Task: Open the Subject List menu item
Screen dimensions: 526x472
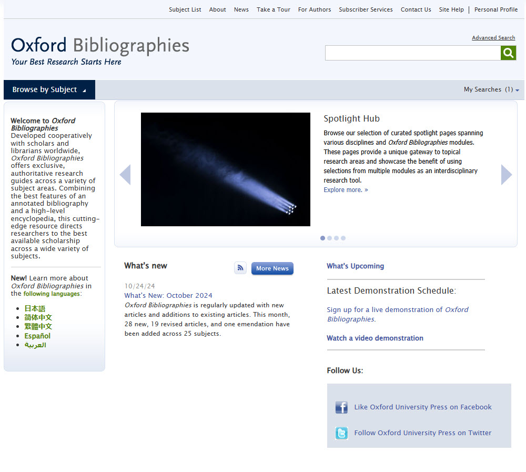Action: (x=185, y=9)
